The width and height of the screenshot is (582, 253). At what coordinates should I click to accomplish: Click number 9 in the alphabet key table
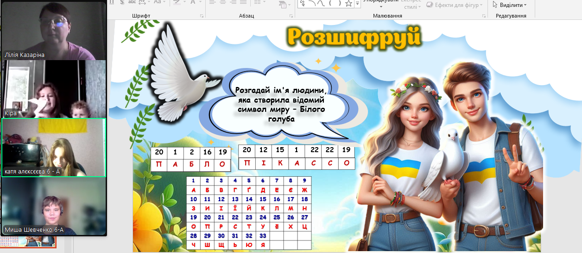[x=304, y=180]
